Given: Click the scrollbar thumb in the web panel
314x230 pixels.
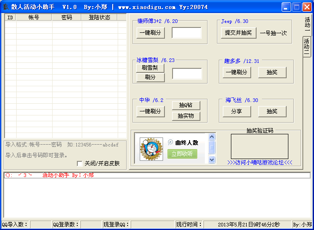Looking at the screenshot, I should click(212, 147).
